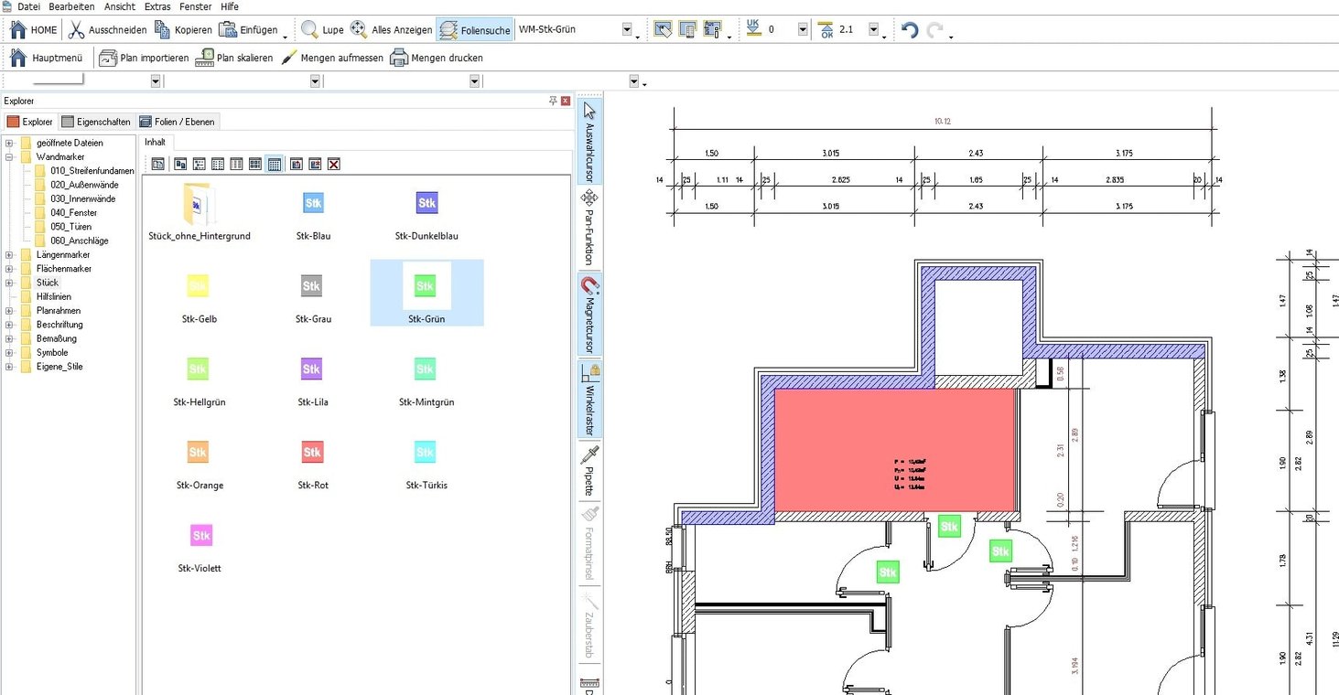Open the OK 2.1 value dropdown
The height and width of the screenshot is (695, 1339).
click(873, 30)
